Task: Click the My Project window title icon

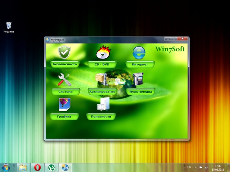Action: 48,40
